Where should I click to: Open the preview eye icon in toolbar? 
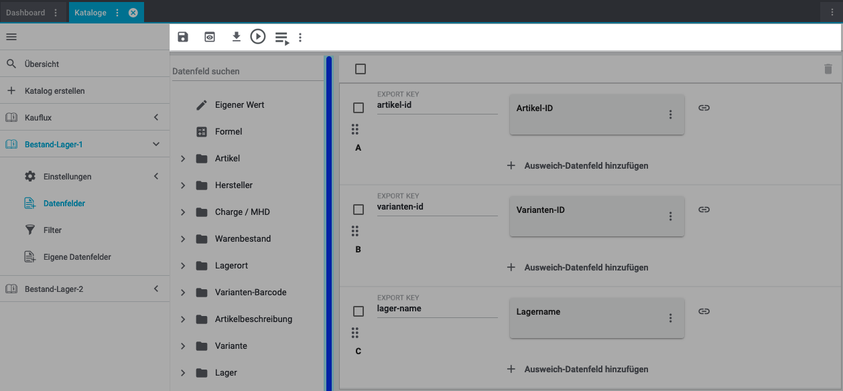click(210, 37)
